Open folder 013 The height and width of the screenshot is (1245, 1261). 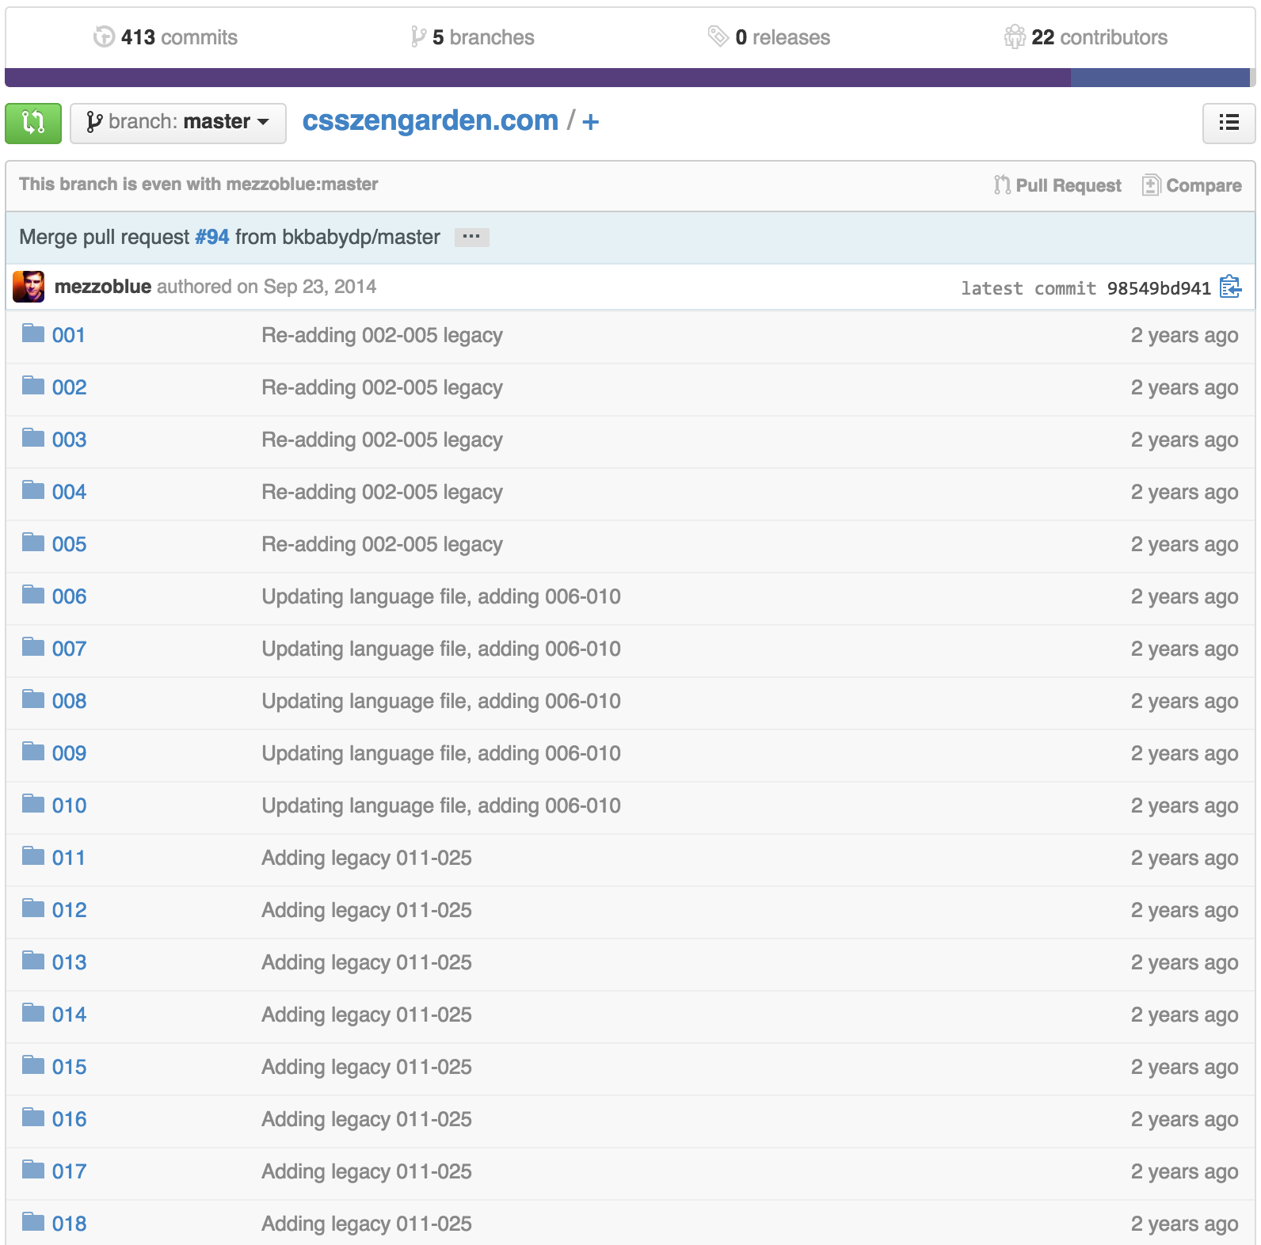click(69, 962)
